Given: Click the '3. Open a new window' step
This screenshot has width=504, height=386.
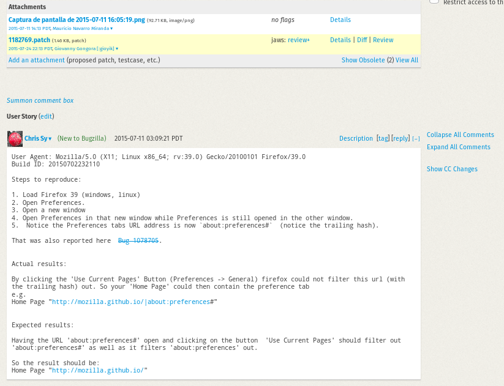Looking at the screenshot, I should click(48, 210).
